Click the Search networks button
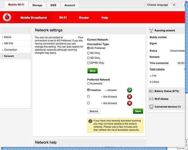This screenshot has height=150, width=188. tap(94, 111)
